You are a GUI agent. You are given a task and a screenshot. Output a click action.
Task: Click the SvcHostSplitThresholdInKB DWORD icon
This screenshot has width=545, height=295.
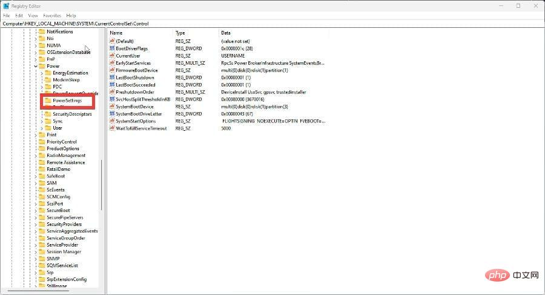point(112,99)
